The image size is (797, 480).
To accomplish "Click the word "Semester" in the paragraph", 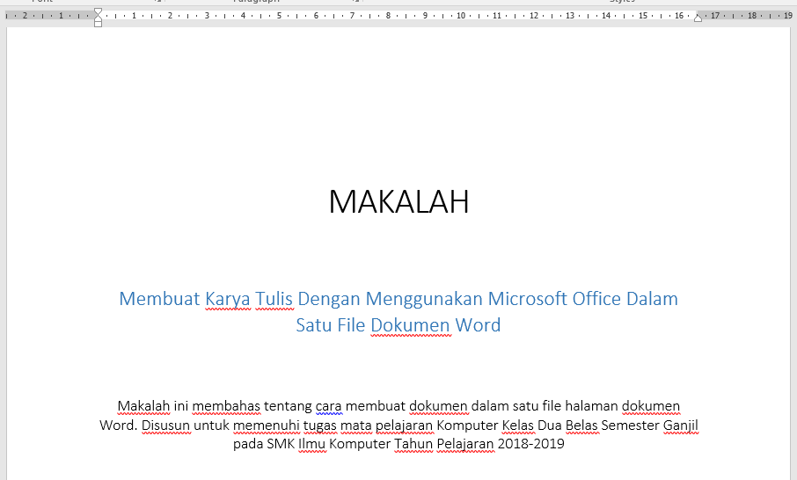I will (x=630, y=425).
